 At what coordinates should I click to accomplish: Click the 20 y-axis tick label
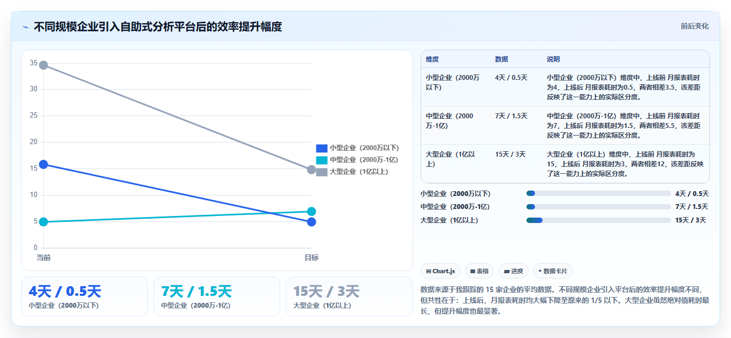pos(33,142)
